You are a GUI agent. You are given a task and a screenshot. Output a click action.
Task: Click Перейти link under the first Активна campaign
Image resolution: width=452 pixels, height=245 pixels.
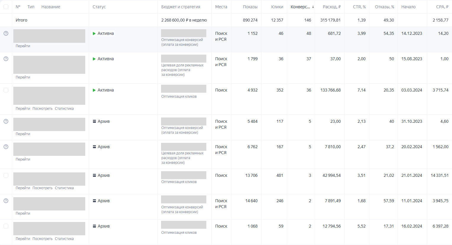23,46
